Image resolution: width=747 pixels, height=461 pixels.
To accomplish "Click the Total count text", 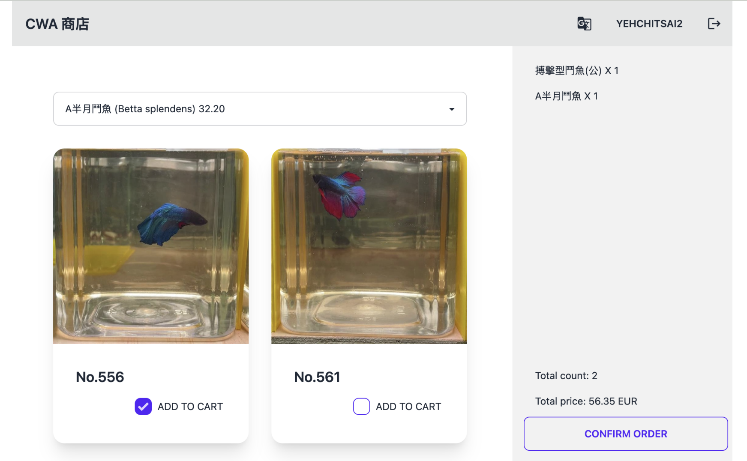I will tap(566, 376).
